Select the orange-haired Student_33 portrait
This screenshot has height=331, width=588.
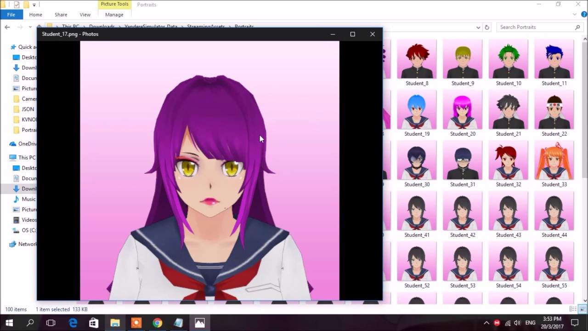pos(554,160)
